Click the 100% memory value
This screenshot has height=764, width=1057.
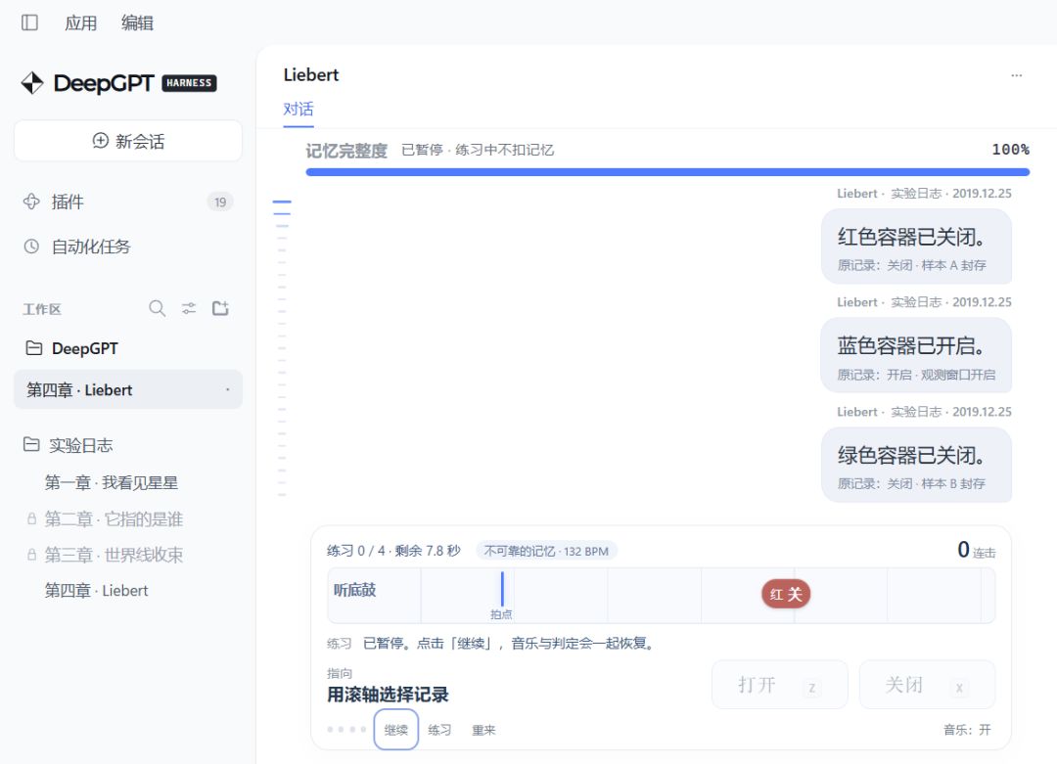tap(1010, 150)
